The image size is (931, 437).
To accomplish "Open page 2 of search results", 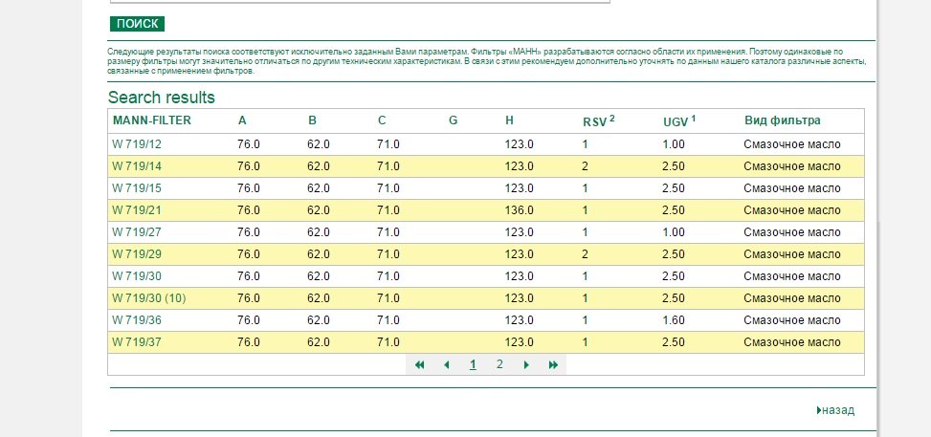I will click(x=499, y=364).
